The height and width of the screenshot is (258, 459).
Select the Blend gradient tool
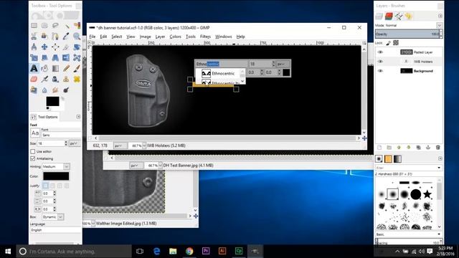(55, 68)
